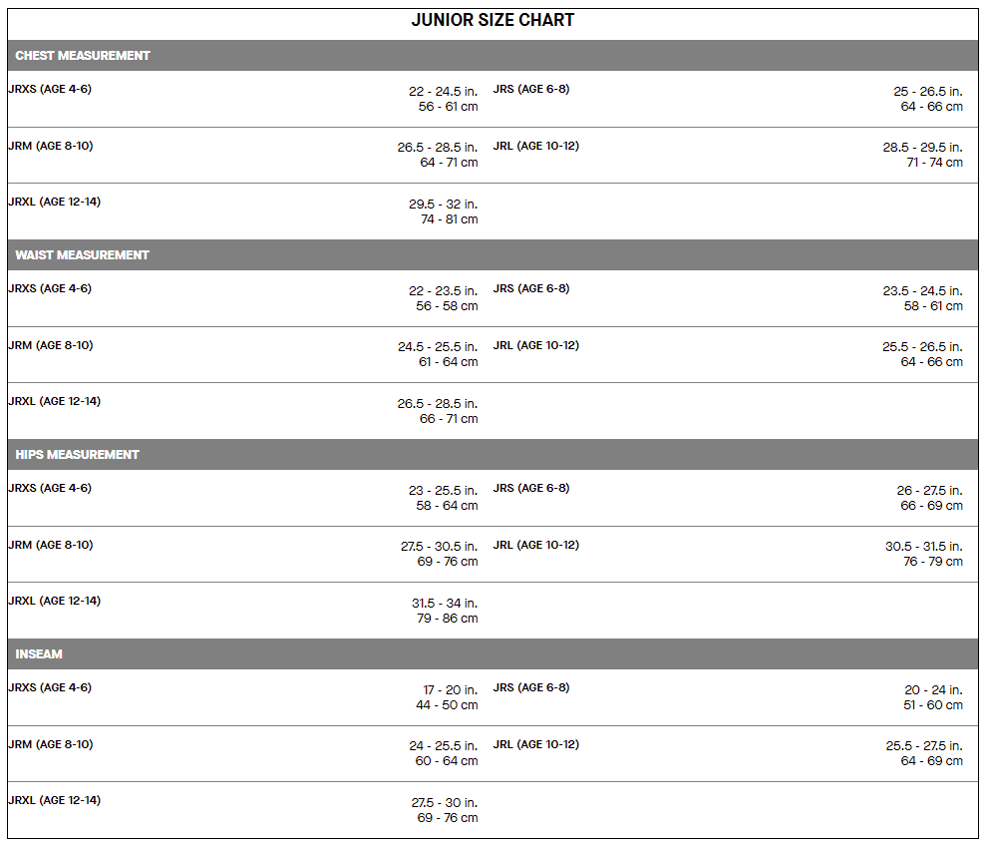
Task: Select JRXL (Age 12-14) waist size label
Action: pos(54,401)
